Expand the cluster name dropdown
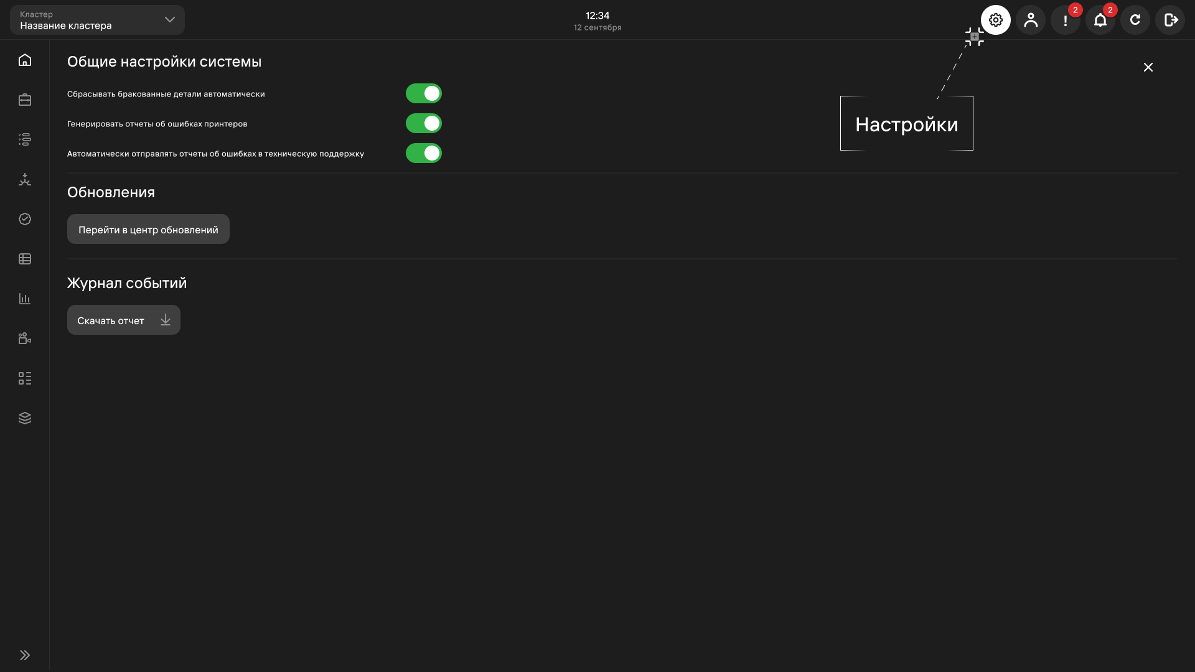Image resolution: width=1195 pixels, height=672 pixels. [97, 20]
